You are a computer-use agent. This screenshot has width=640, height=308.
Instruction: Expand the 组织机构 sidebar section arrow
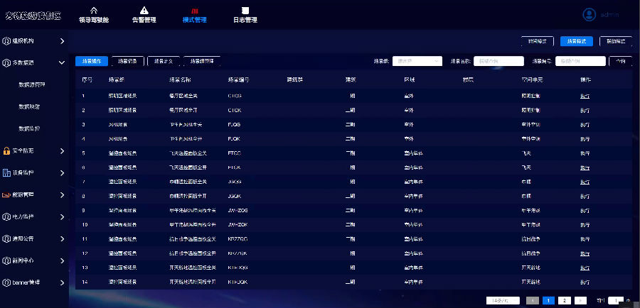62,41
